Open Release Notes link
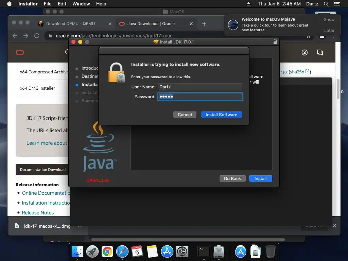 coord(38,213)
